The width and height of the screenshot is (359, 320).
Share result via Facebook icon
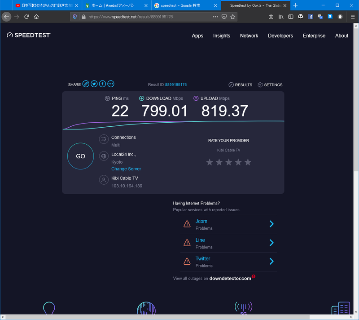pyautogui.click(x=102, y=84)
